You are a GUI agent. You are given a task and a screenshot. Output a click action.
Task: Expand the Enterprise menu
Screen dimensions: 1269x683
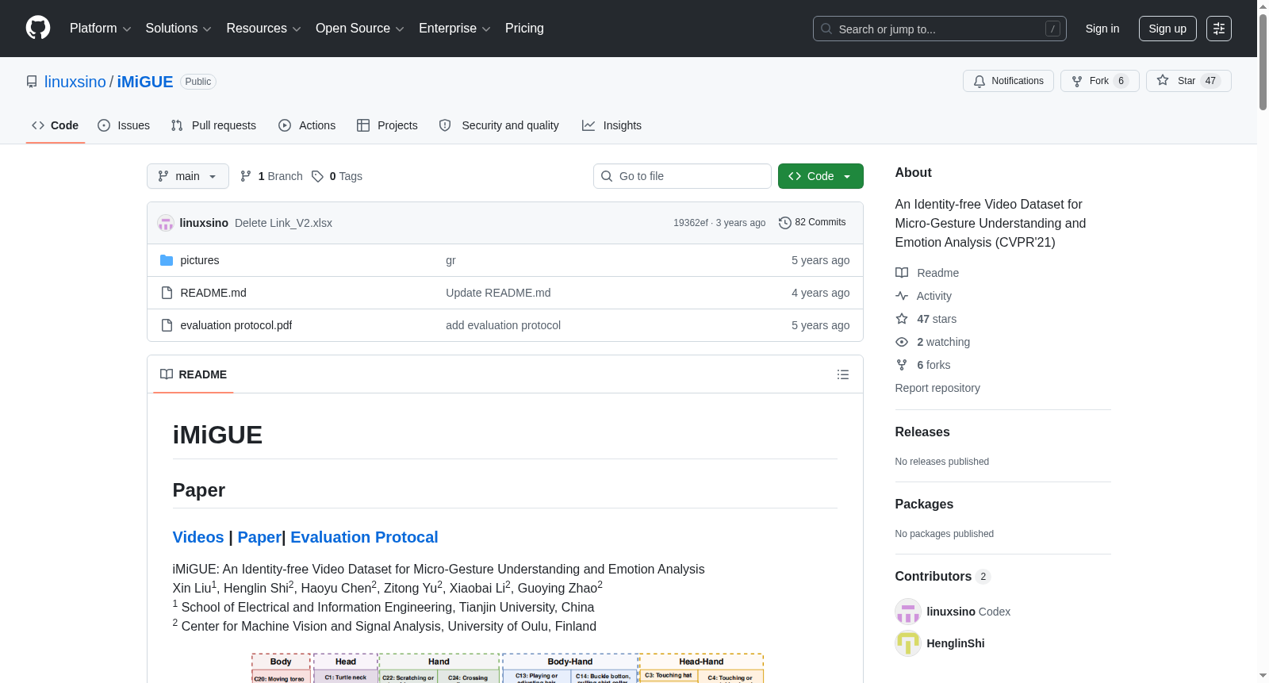click(454, 29)
